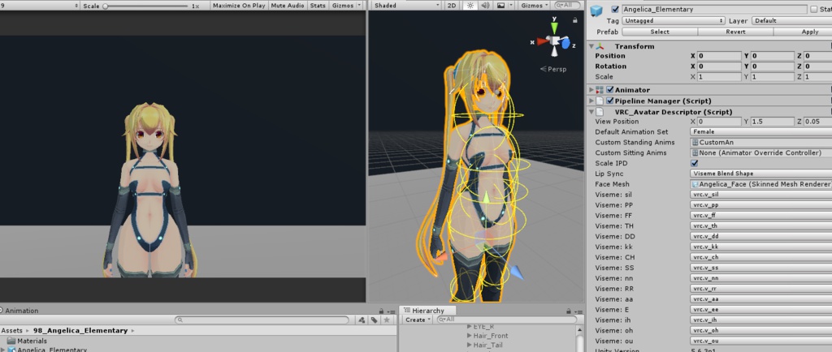Click the VRC_Avatar Descriptor script icon

pyautogui.click(x=600, y=112)
